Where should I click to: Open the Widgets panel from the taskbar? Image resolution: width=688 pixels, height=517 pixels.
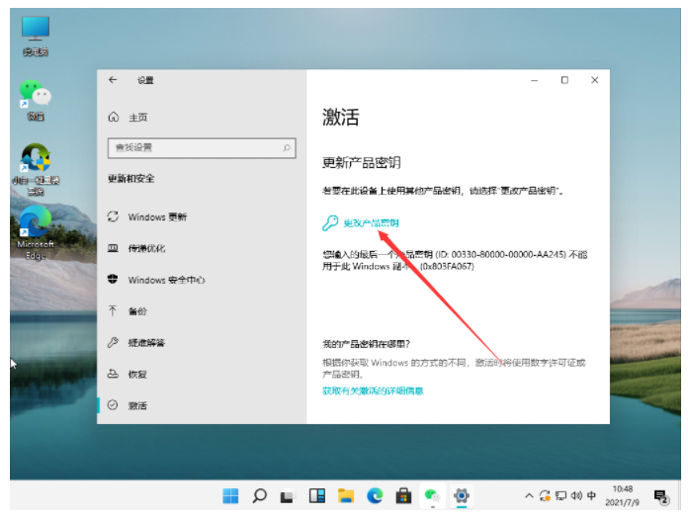point(317,495)
